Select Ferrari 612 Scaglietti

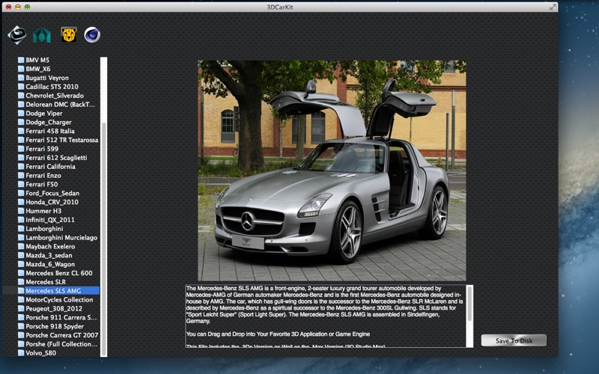[56, 158]
